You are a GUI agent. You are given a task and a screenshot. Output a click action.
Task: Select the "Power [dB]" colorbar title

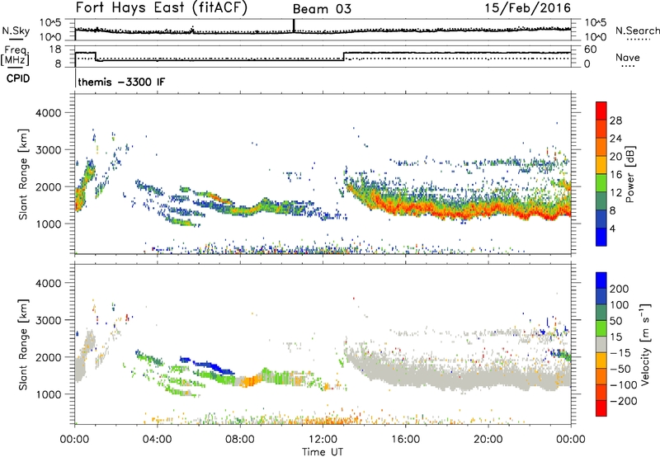tap(630, 174)
